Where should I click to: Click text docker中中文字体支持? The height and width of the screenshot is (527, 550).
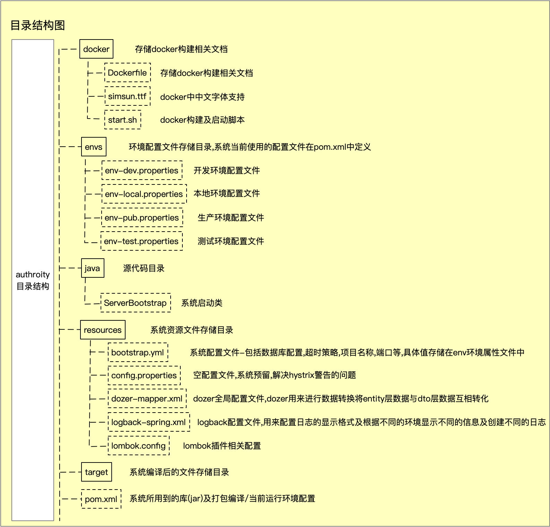[x=203, y=97]
